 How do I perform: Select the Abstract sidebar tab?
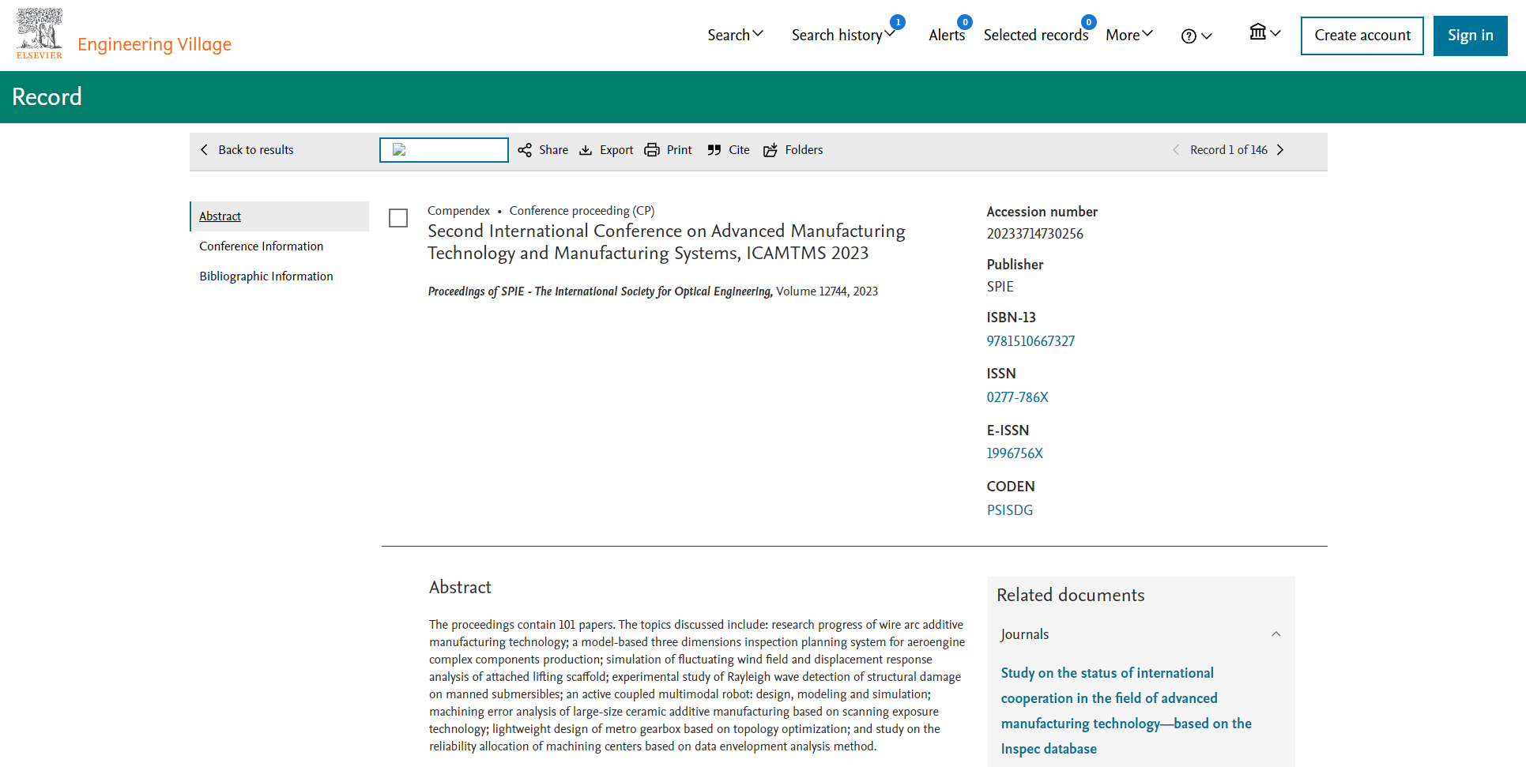click(280, 216)
